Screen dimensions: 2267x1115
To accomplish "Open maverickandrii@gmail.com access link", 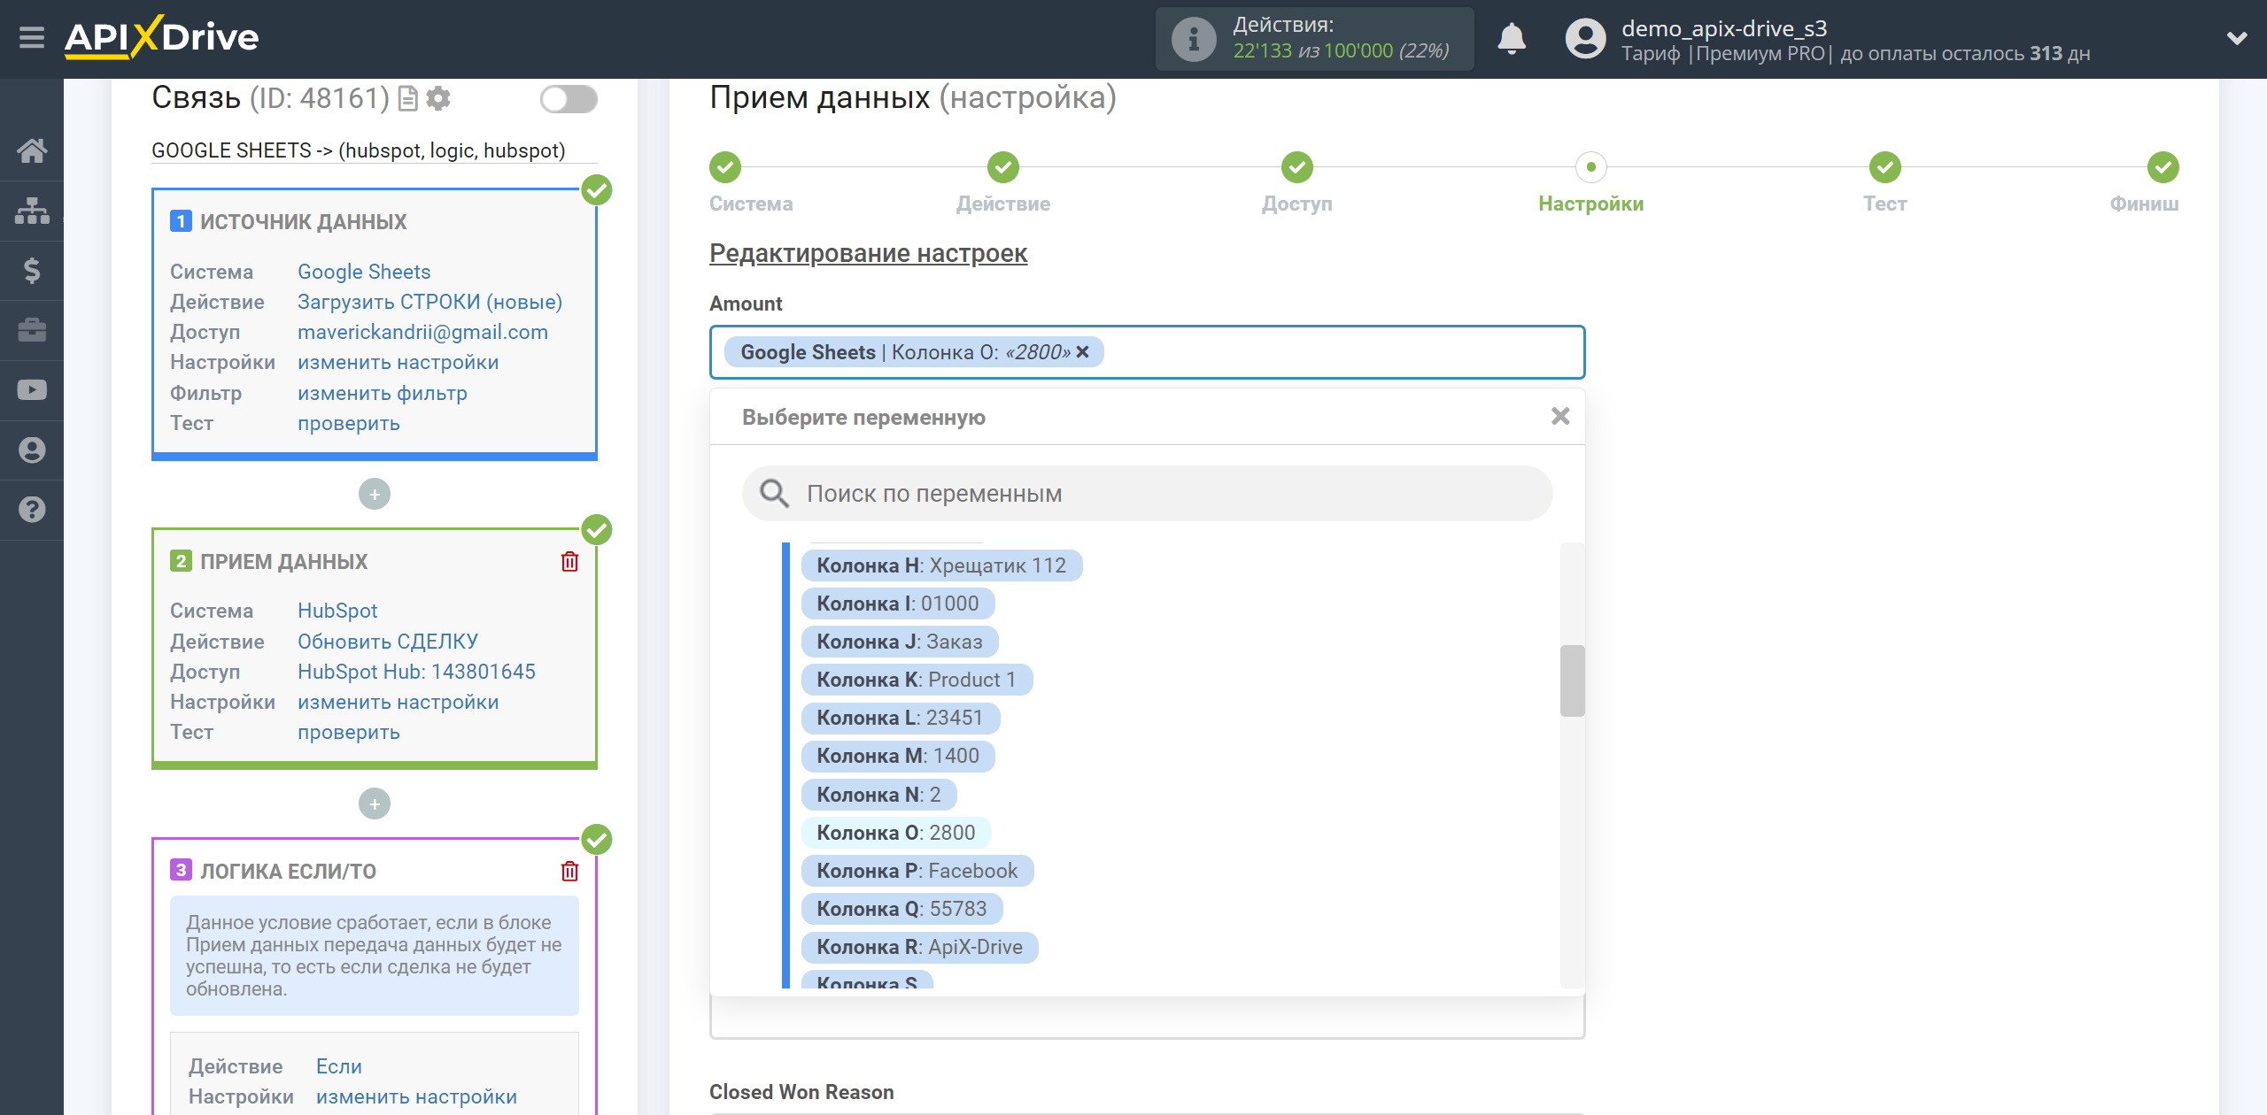I will pos(422,332).
